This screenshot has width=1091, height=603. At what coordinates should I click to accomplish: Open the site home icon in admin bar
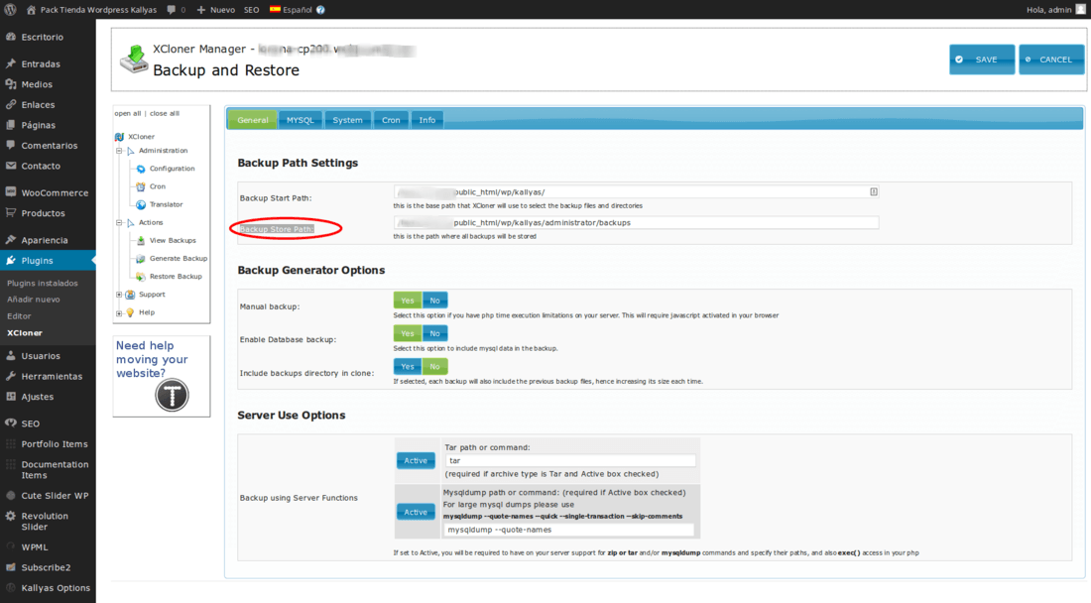(x=31, y=10)
